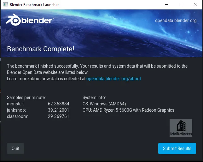Select the monster score 62.353884
Viewport: 203px width, 162px height.
point(59,104)
